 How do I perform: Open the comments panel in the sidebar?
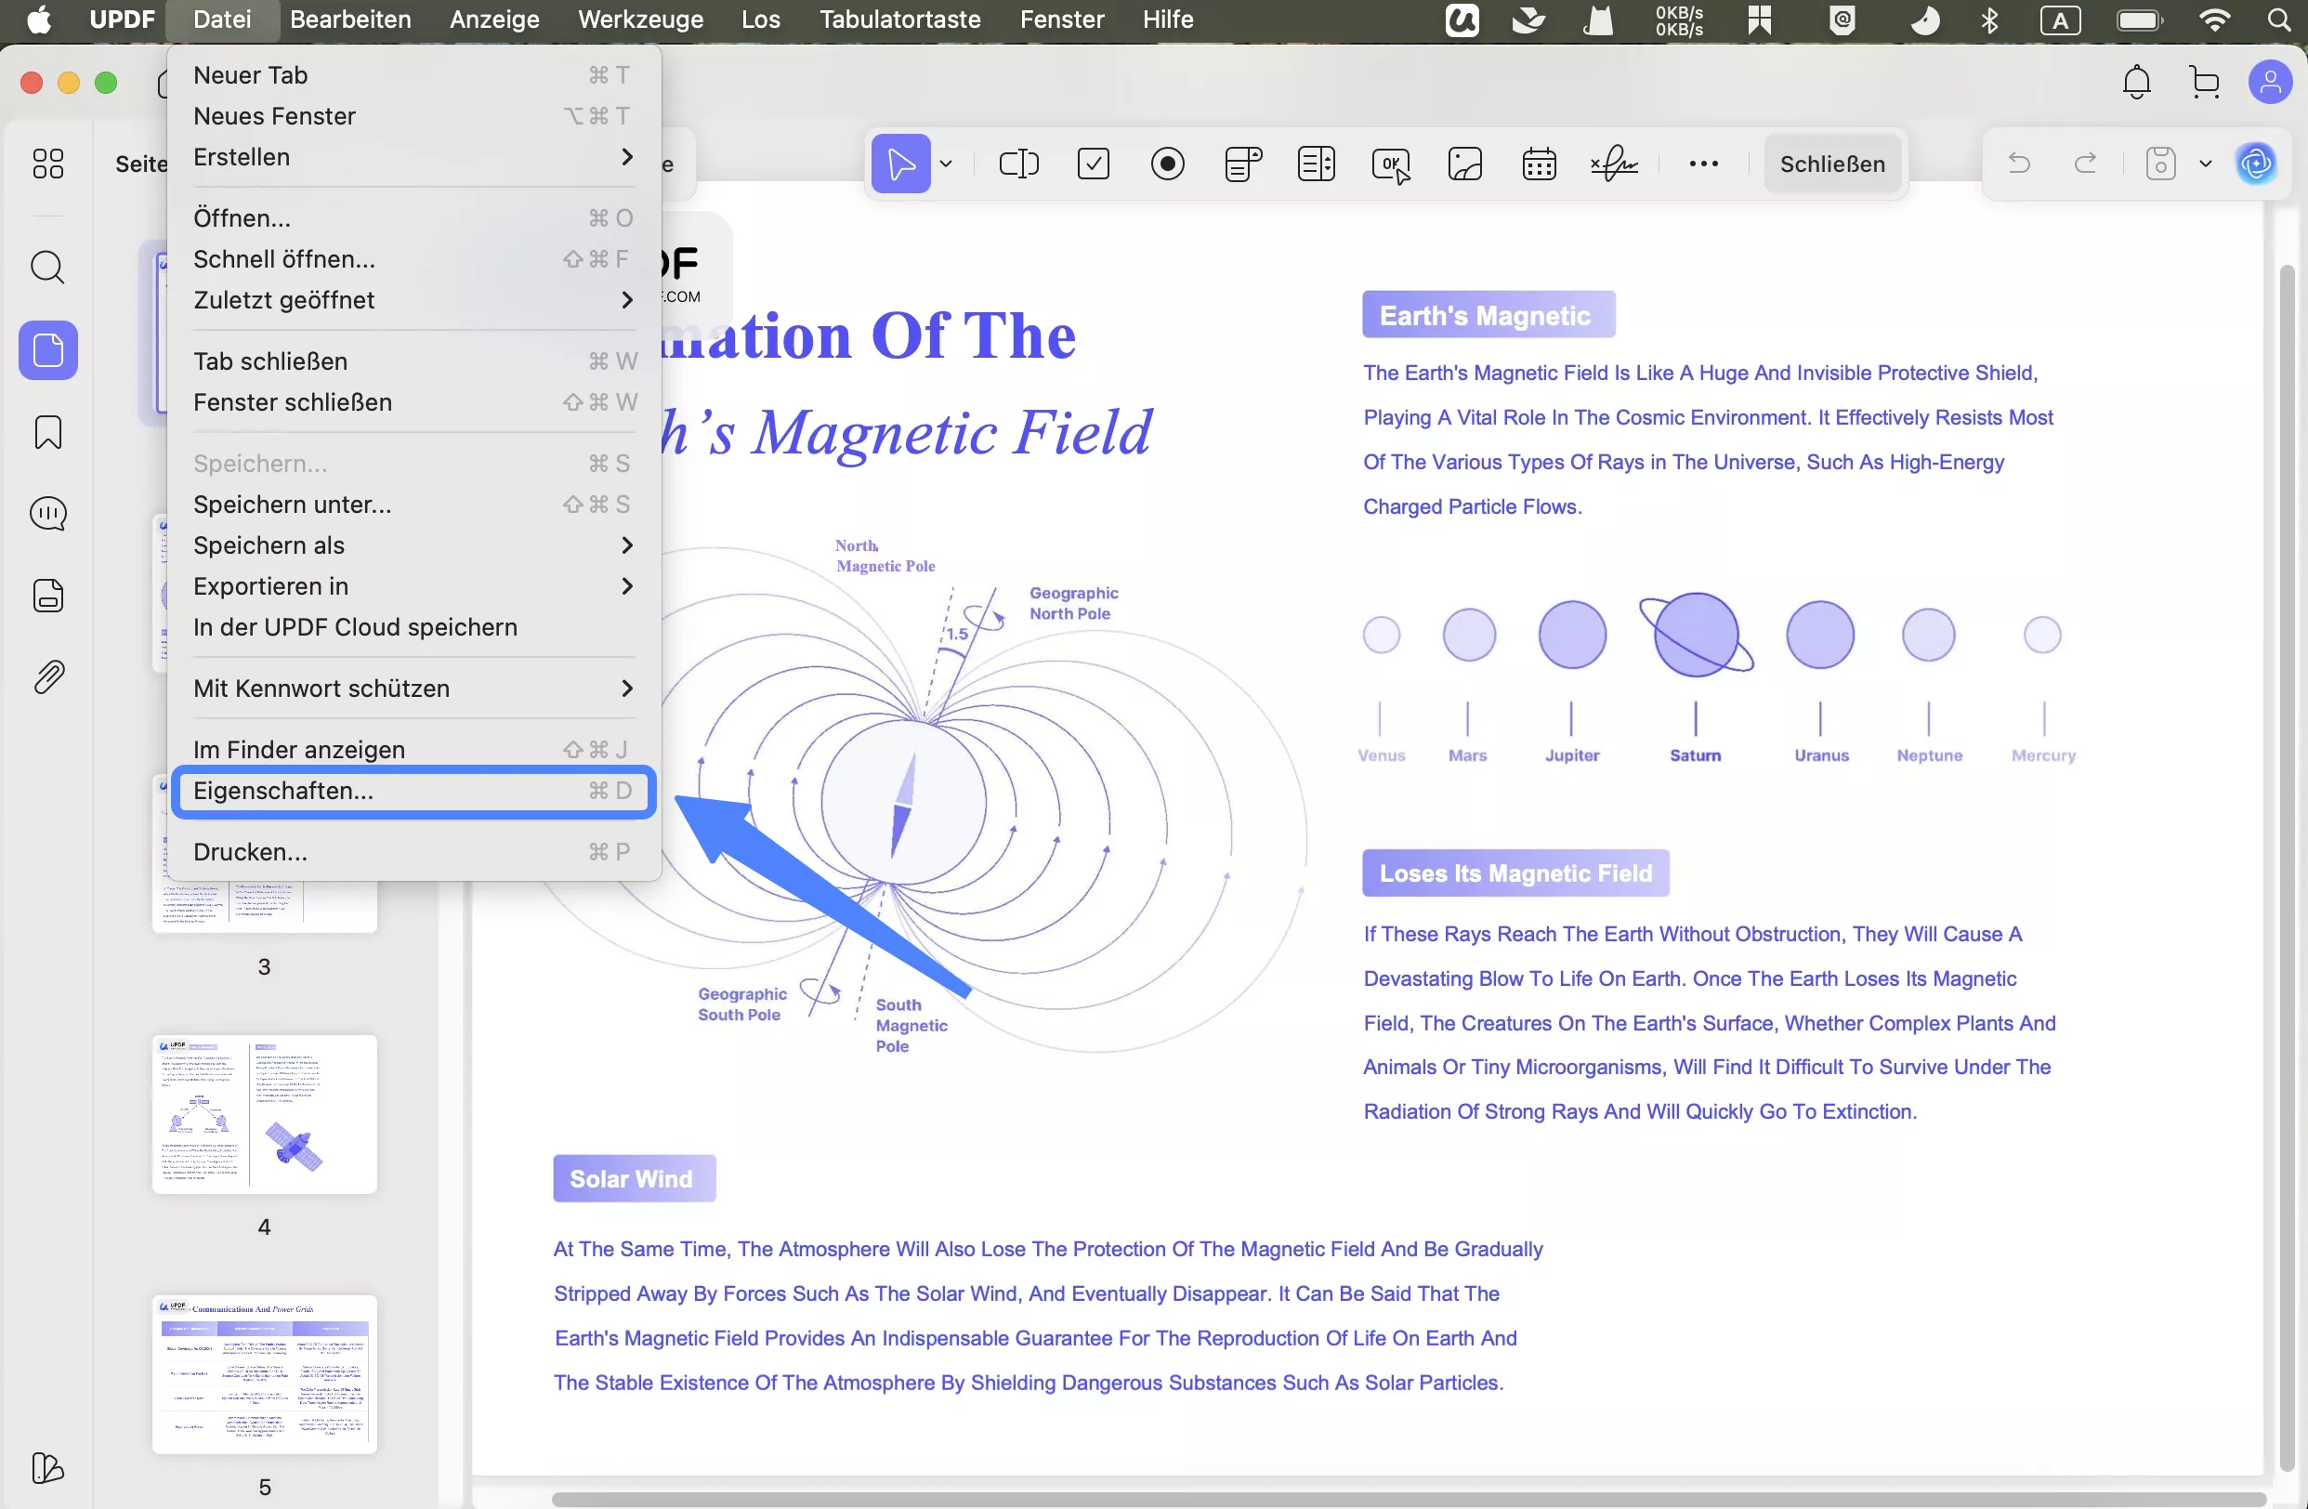coord(47,513)
